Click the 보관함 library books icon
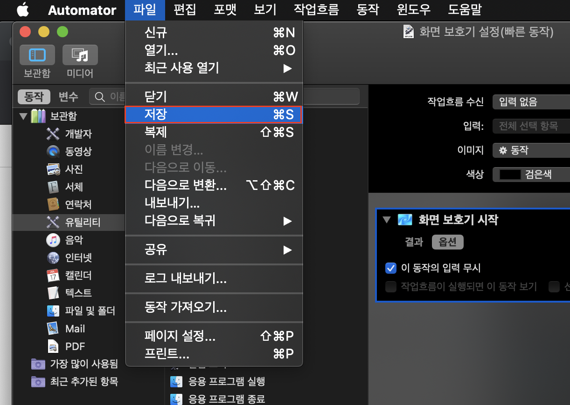The width and height of the screenshot is (570, 405). point(38,116)
